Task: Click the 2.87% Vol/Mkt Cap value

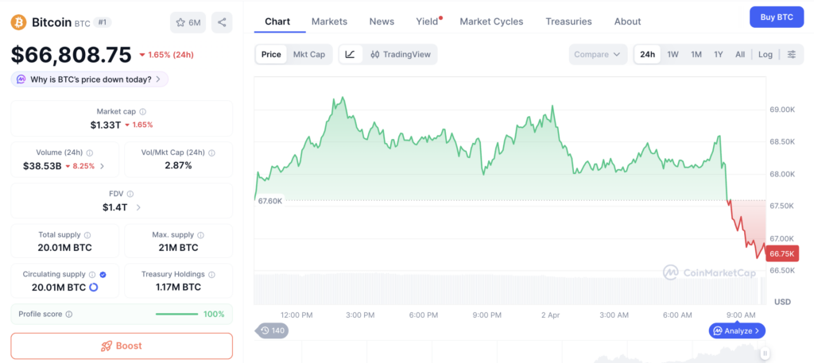Action: click(178, 166)
